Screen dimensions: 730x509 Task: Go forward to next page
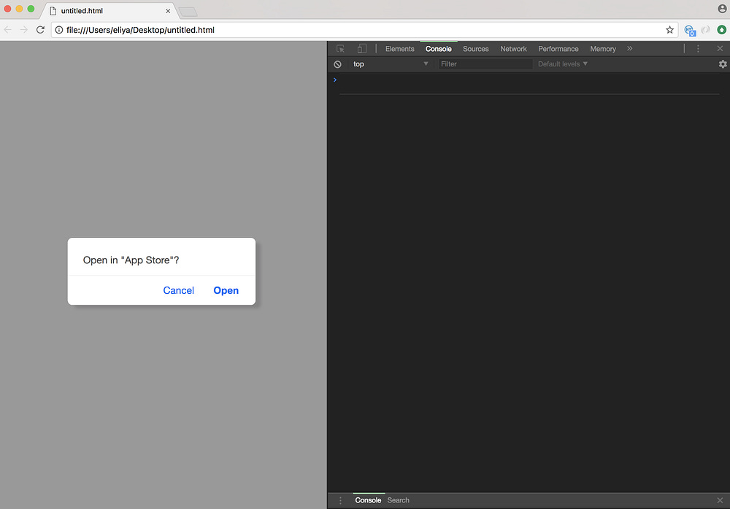click(24, 30)
